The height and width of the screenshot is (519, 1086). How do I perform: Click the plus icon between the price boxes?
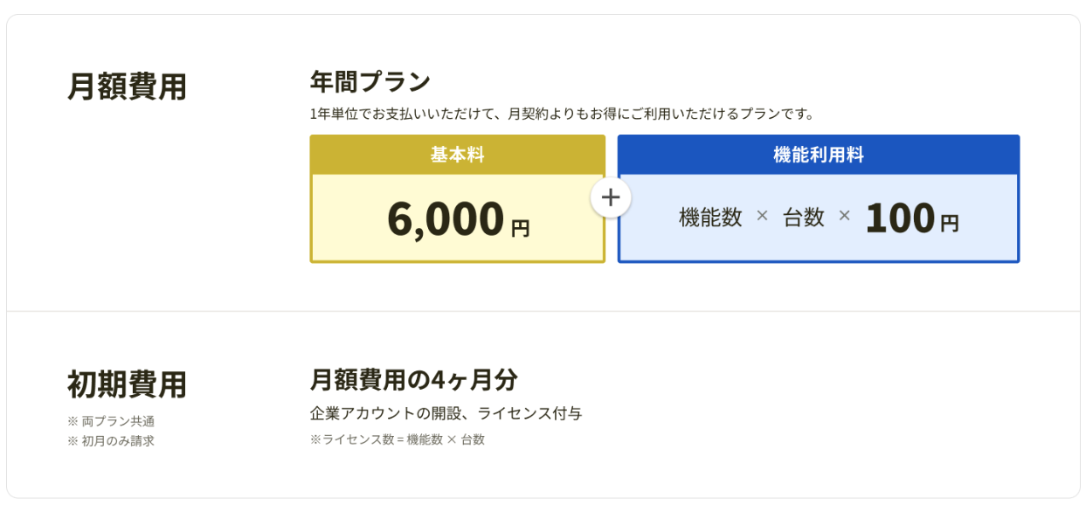pyautogui.click(x=611, y=198)
